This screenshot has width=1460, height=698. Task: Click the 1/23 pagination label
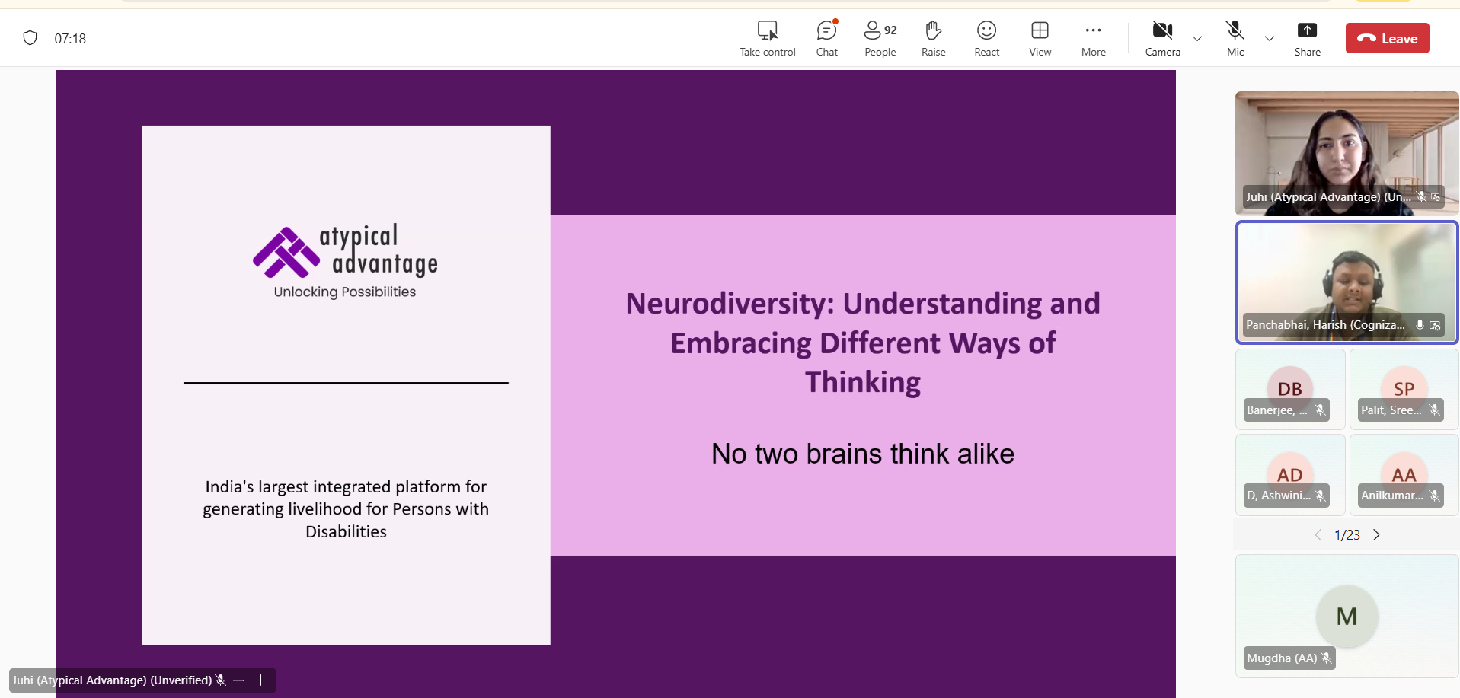pos(1347,534)
